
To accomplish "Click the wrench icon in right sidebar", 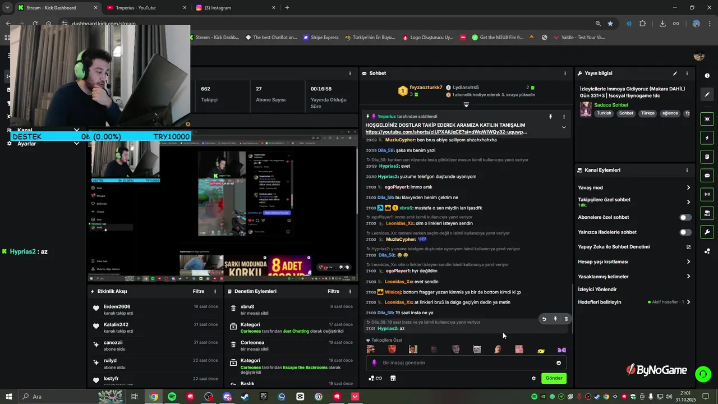I will 707,232.
